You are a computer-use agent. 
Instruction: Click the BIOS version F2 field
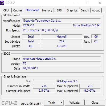coord(62,63)
